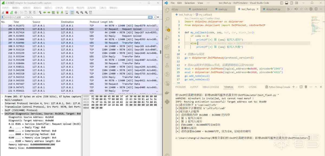Toggle Wireshark packet list colorize button
This screenshot has width=325, height=156.
click(72, 12)
